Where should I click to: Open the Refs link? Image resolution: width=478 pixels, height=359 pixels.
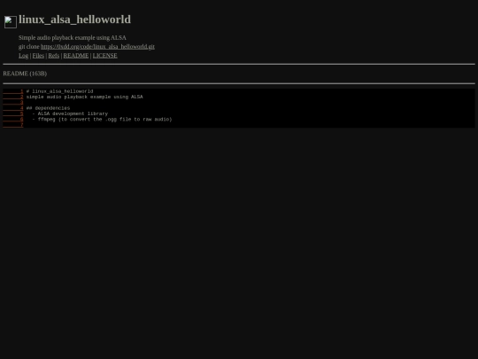[54, 56]
